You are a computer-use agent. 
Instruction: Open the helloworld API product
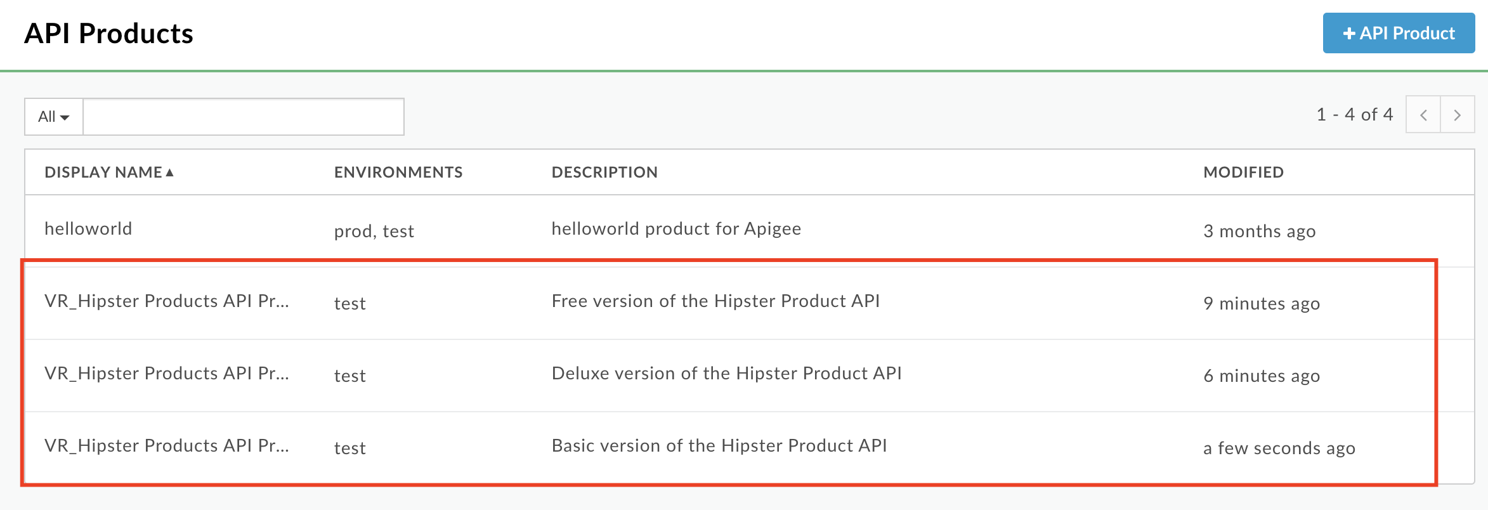pyautogui.click(x=88, y=229)
